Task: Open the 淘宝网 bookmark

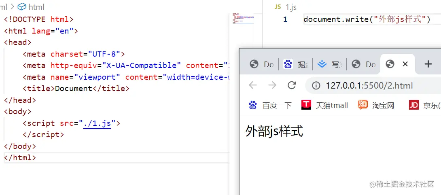Action: 376,105
